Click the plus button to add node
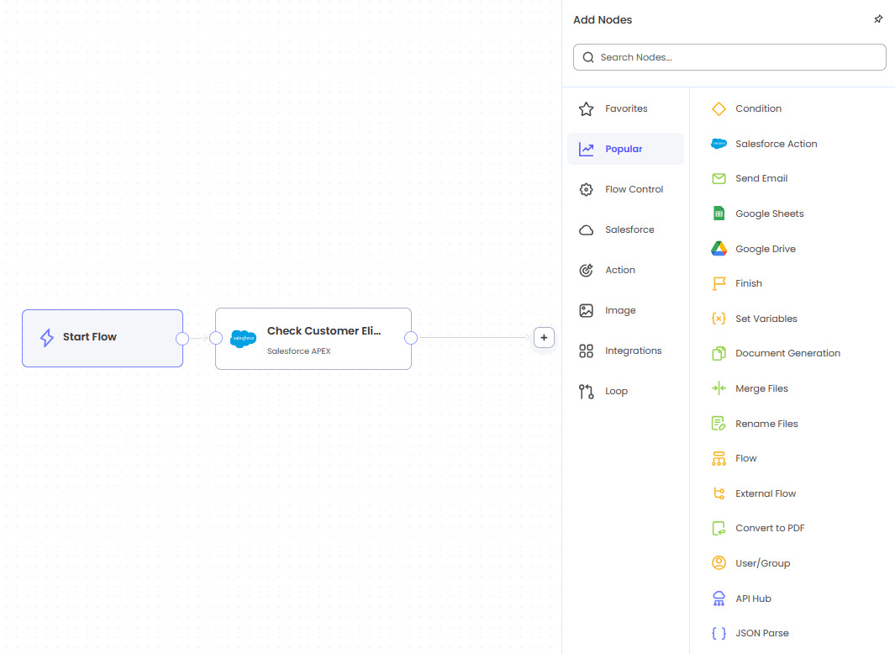Screen dimensions: 895x654 (x=544, y=338)
